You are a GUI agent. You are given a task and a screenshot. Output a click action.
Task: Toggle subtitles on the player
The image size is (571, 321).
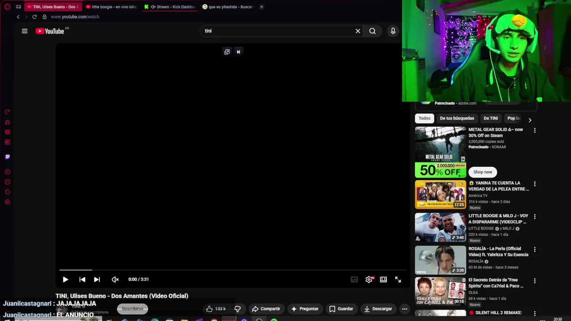point(354,280)
